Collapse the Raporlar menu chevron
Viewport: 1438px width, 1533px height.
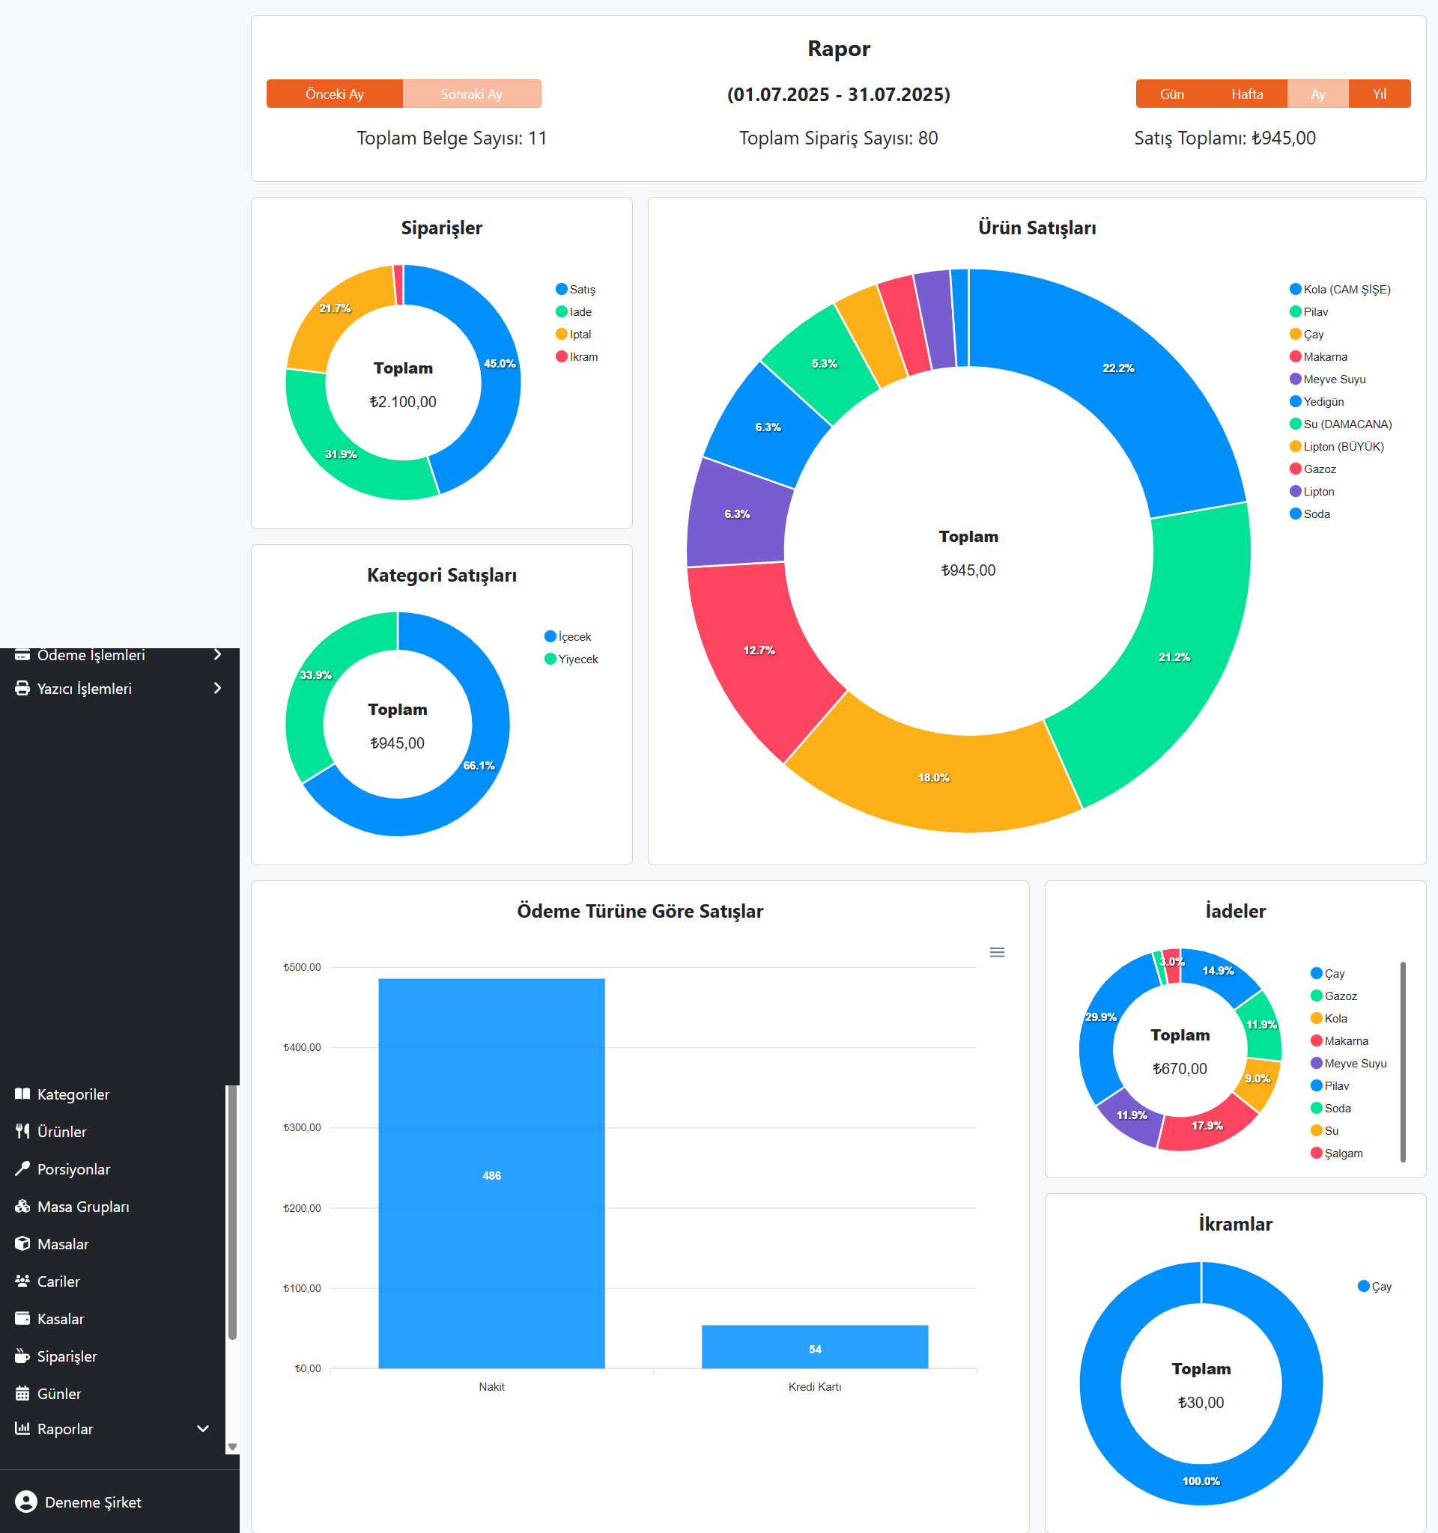[x=203, y=1428]
